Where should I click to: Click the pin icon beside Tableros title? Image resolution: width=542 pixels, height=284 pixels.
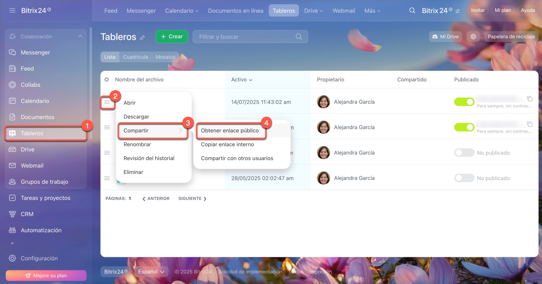[142, 38]
